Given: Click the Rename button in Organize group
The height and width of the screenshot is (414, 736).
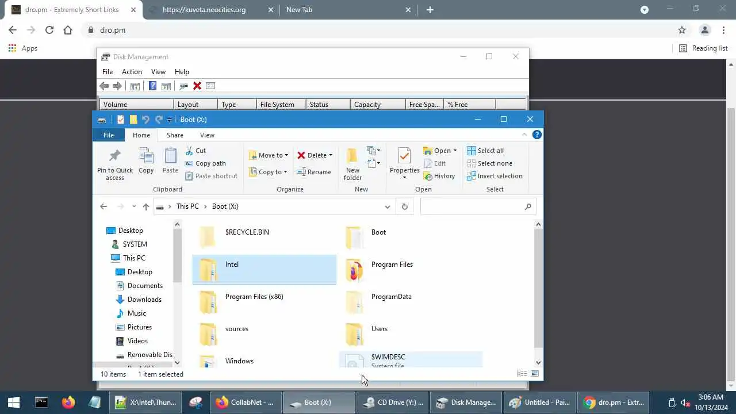Looking at the screenshot, I should click(314, 172).
